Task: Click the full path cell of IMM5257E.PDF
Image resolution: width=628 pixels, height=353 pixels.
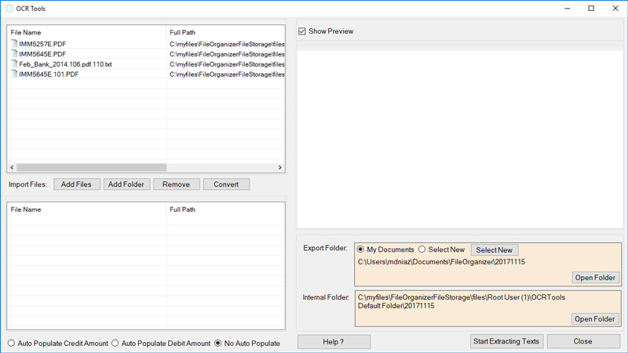Action: [x=227, y=44]
